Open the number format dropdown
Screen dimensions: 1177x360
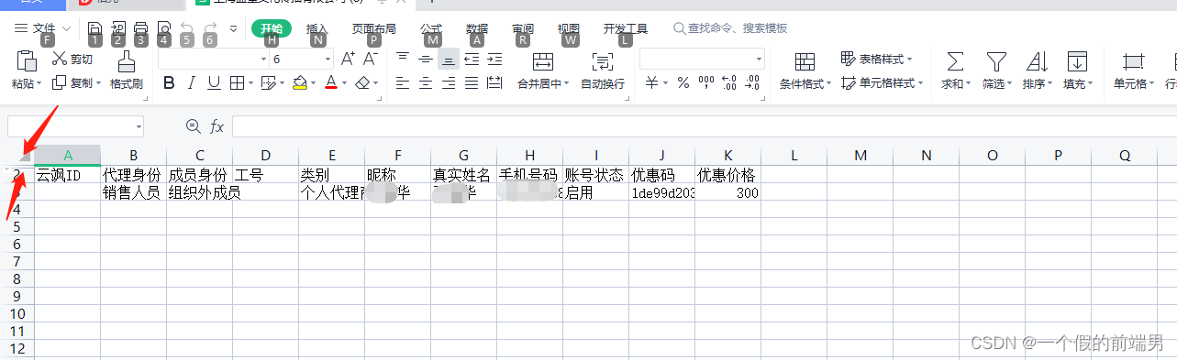click(759, 59)
